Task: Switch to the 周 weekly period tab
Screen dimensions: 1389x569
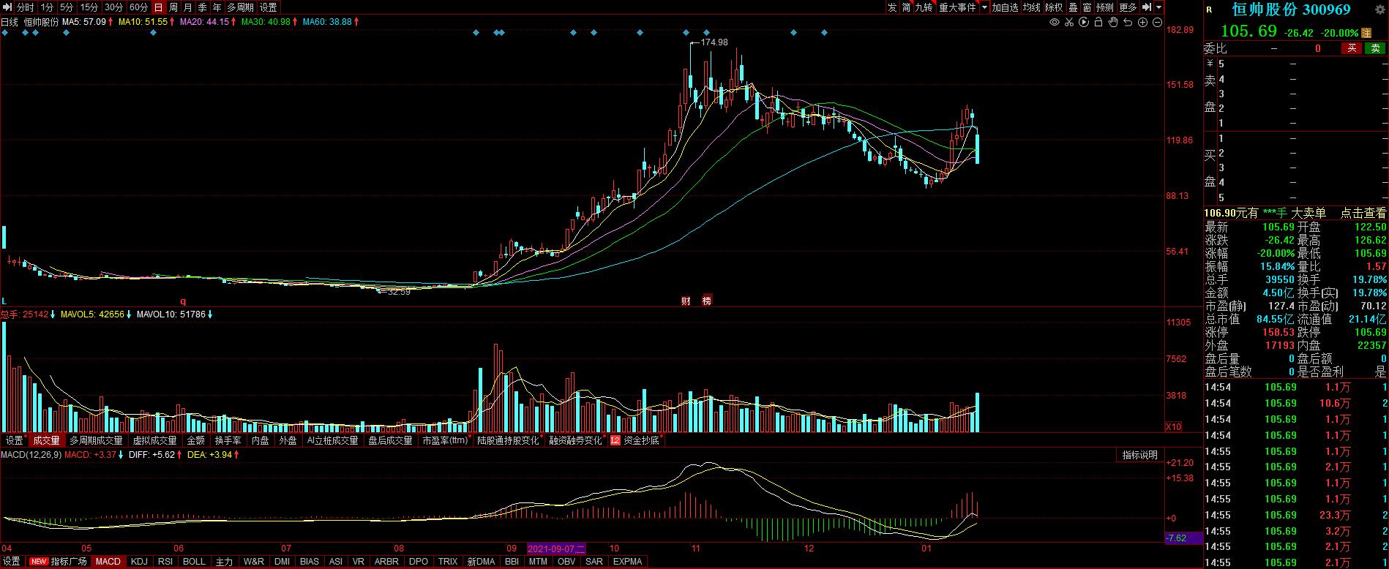Action: [x=173, y=7]
